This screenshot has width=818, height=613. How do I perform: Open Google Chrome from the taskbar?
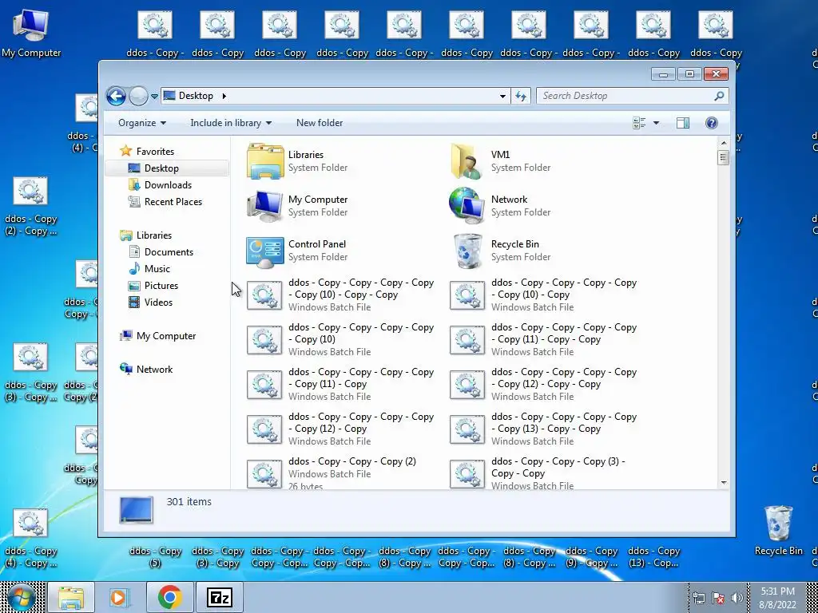[169, 597]
